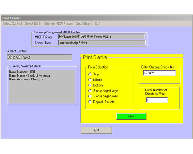
Task: Click the gray Exit button
Action: [x=96, y=130]
